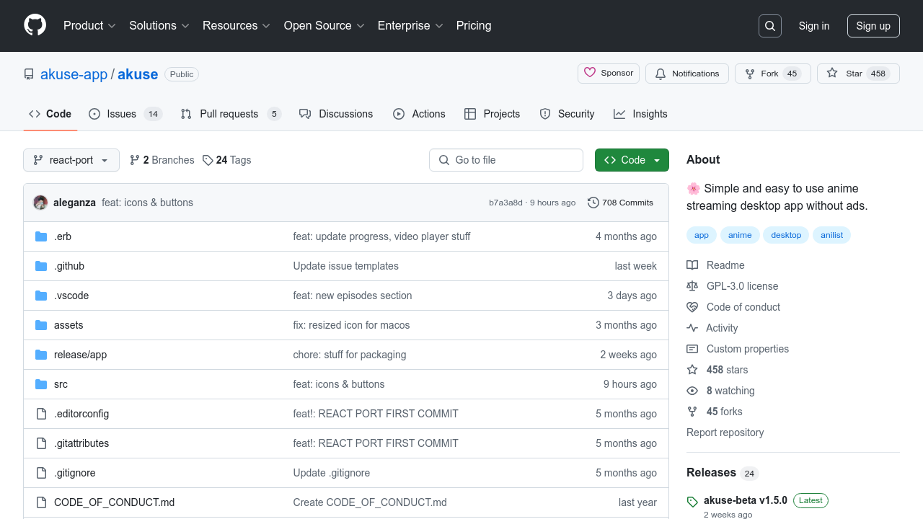
Task: Click the pulse icon next to Activity
Action: tap(692, 328)
